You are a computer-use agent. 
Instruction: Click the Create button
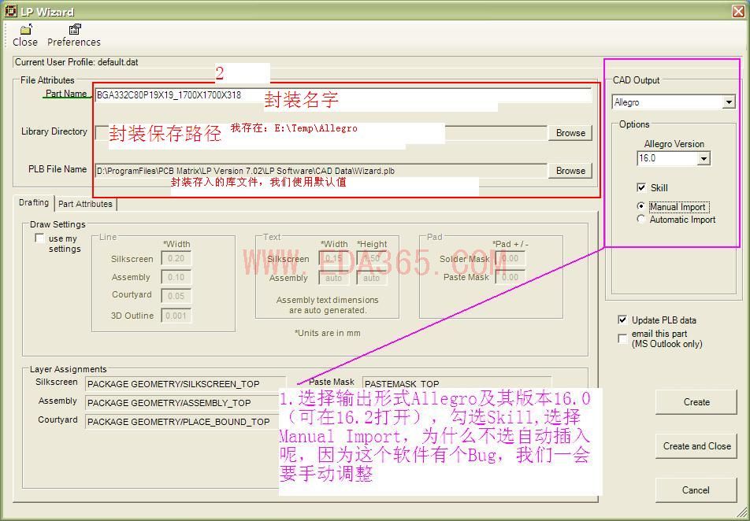[696, 402]
